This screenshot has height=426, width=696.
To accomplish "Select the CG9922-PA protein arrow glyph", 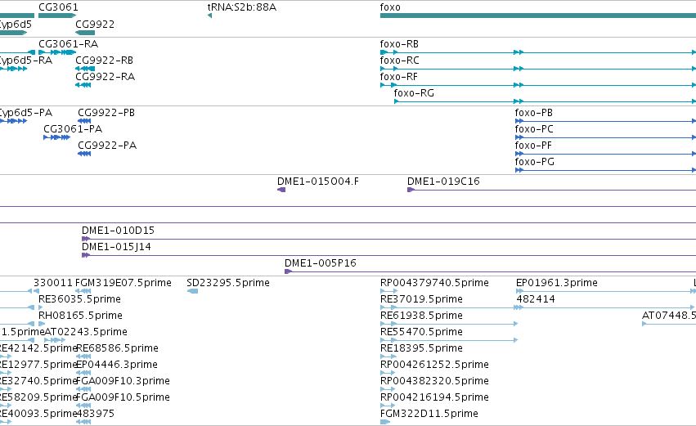I will (x=84, y=154).
